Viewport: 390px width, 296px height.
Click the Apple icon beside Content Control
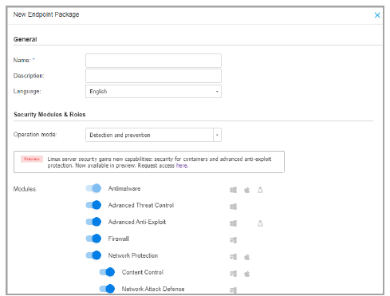tap(247, 274)
